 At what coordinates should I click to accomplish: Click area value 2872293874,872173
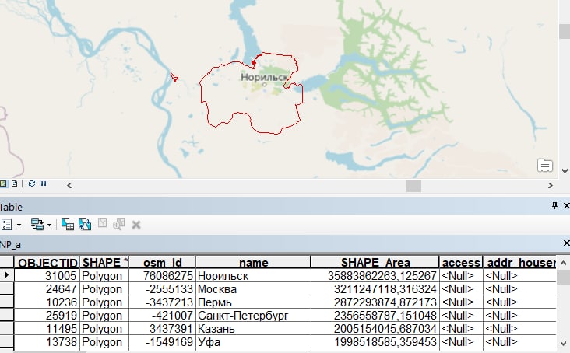[375, 302]
